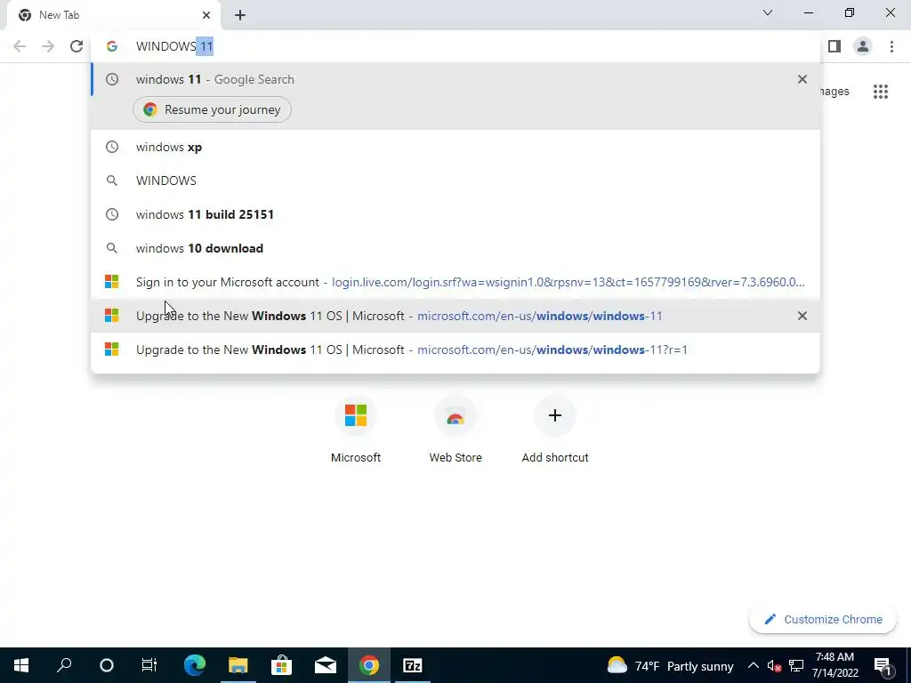Open the network tray icon
The width and height of the screenshot is (911, 683).
point(796,665)
